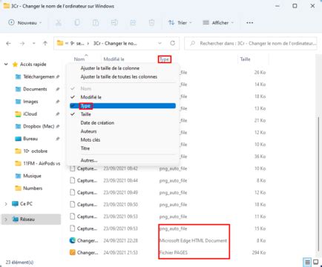Sort by the Type column header

[165, 59]
